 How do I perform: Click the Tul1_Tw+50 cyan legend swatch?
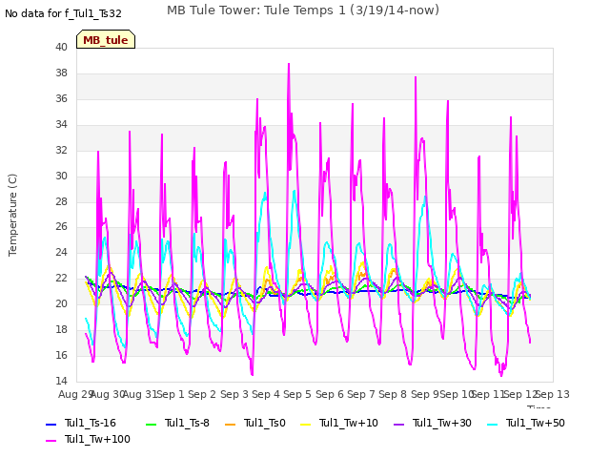click(493, 424)
